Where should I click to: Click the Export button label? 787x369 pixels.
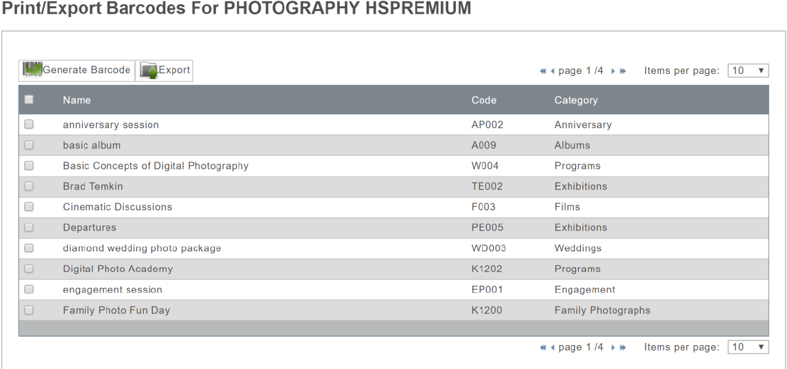coord(174,70)
